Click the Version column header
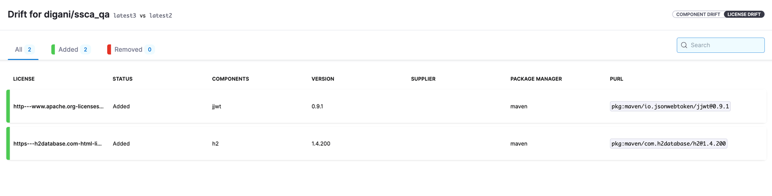The image size is (772, 196). [323, 79]
